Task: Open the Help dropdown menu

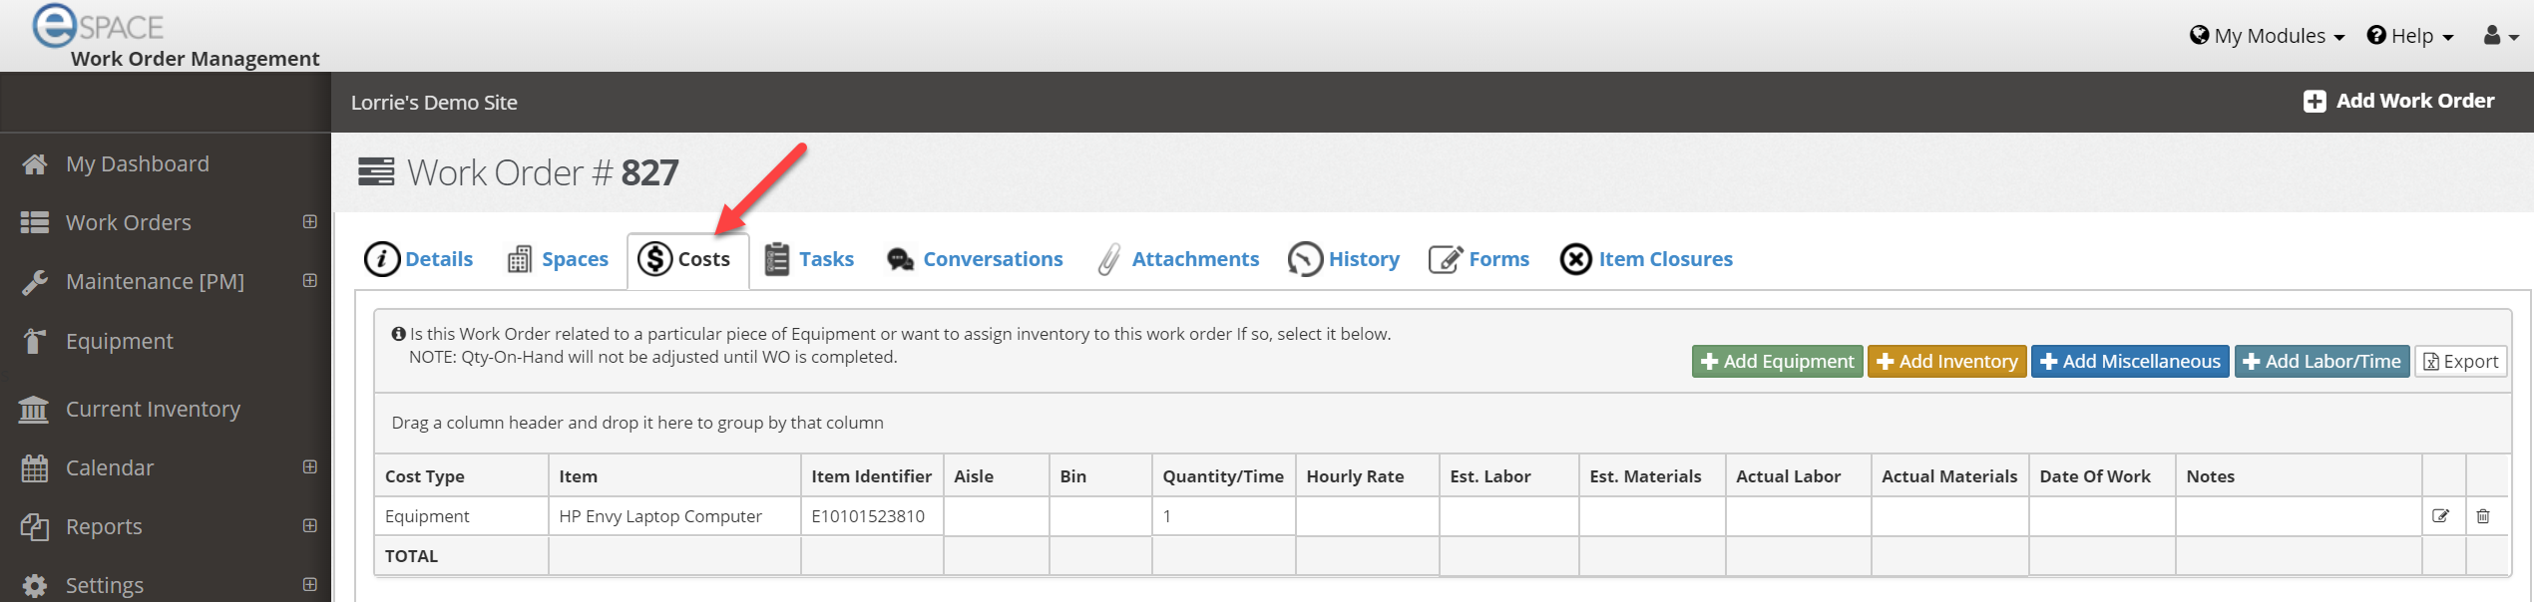Action: click(2410, 36)
